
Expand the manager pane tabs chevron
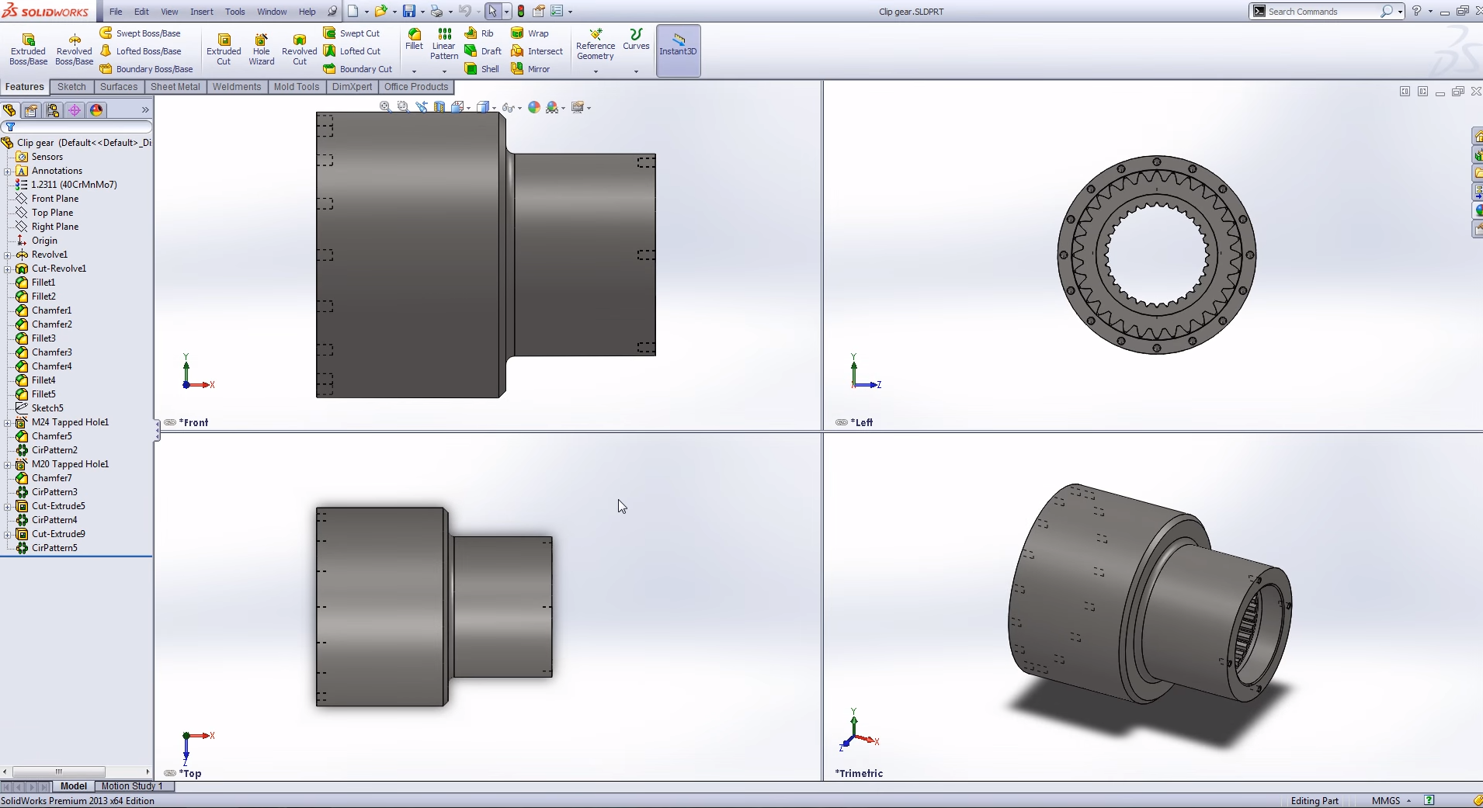tap(145, 110)
